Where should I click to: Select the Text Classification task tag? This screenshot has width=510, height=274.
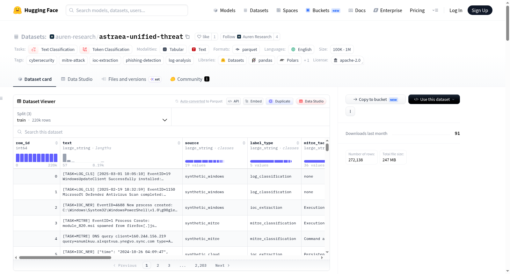click(53, 49)
